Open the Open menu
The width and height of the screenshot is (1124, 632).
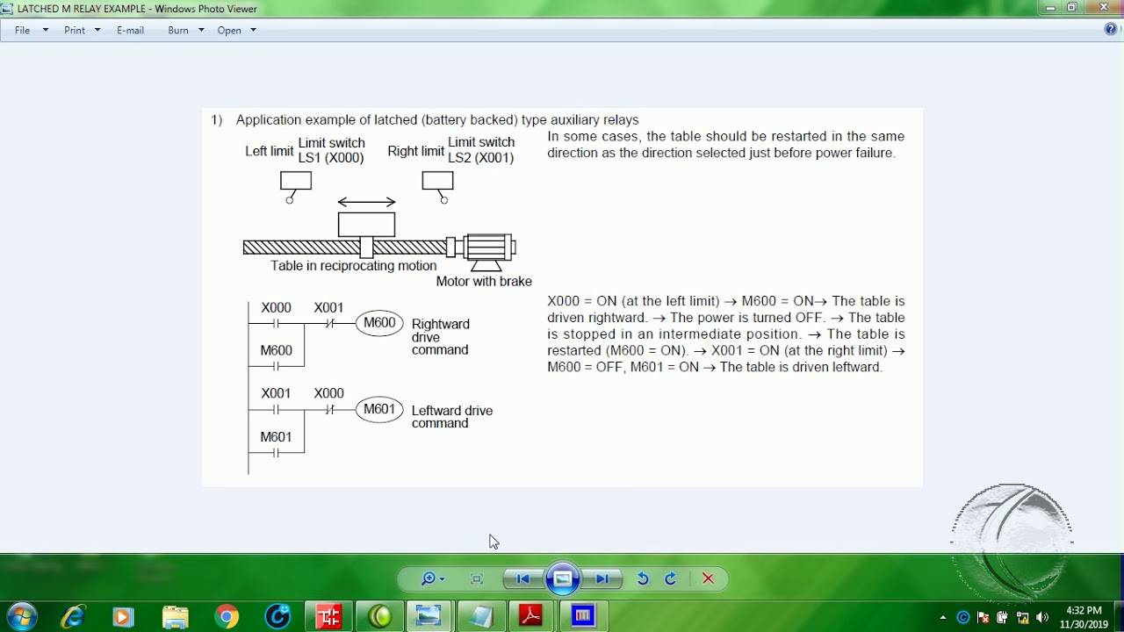tap(229, 30)
